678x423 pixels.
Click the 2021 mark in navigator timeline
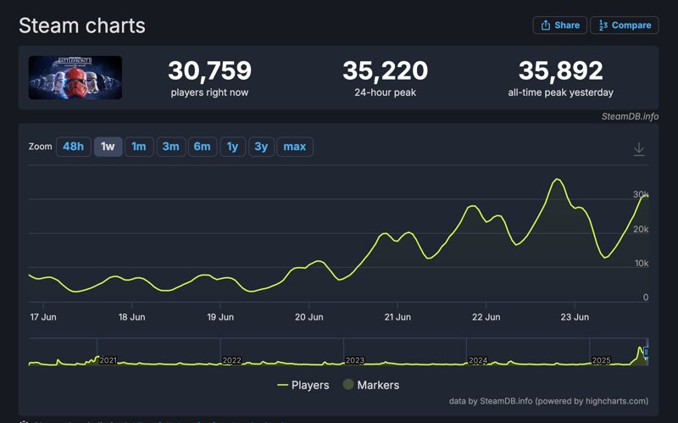click(x=108, y=360)
